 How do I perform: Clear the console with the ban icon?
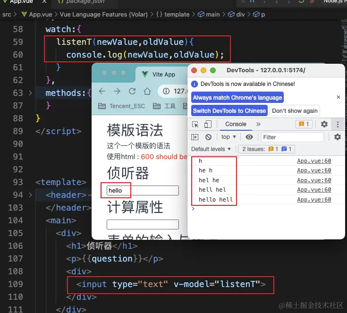tap(208, 137)
